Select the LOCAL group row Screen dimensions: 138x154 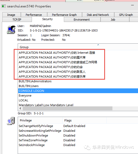point(78,100)
